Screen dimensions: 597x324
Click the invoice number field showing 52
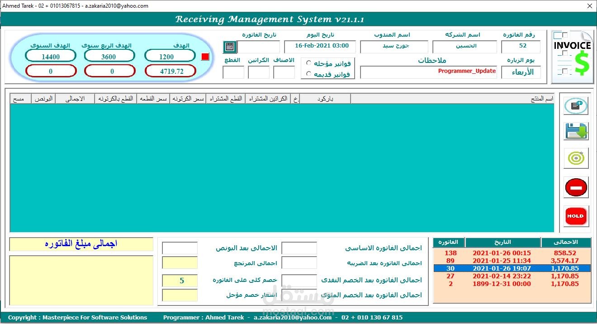coord(521,47)
